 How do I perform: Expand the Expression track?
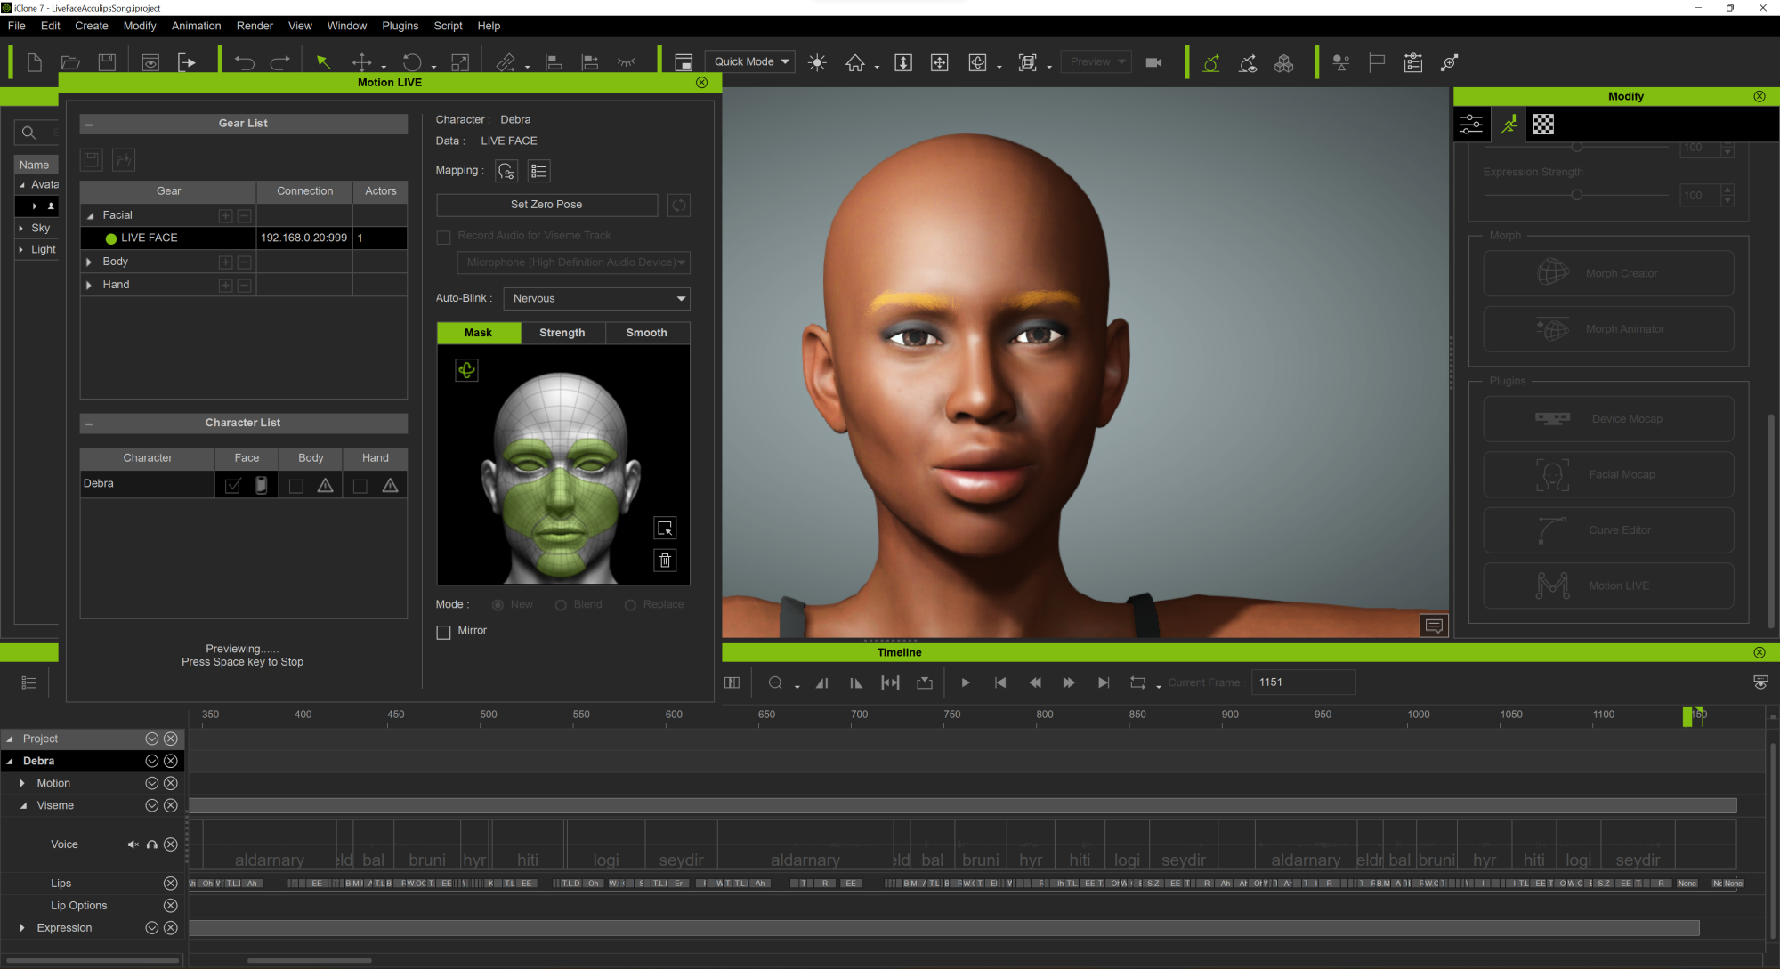(x=22, y=928)
